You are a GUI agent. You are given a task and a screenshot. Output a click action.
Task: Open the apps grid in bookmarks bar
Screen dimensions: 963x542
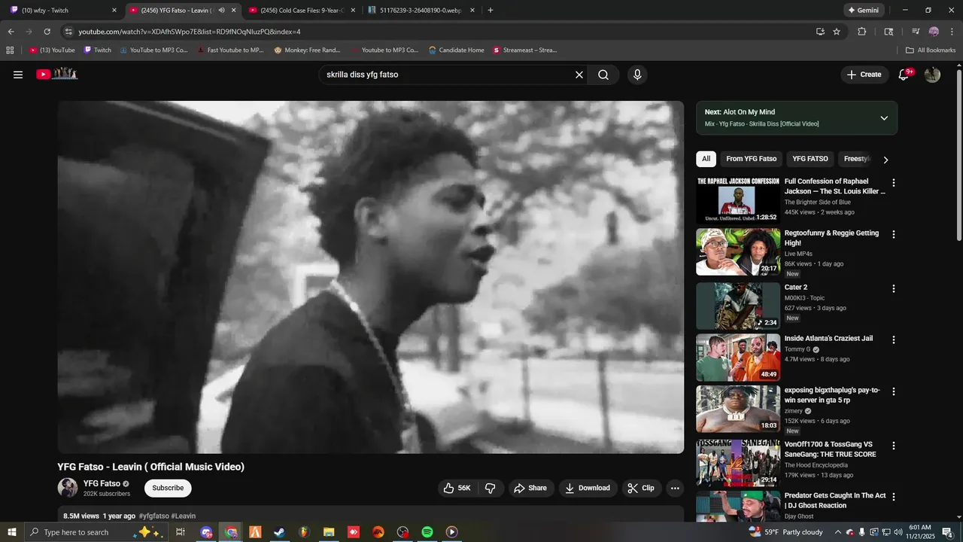pyautogui.click(x=10, y=50)
